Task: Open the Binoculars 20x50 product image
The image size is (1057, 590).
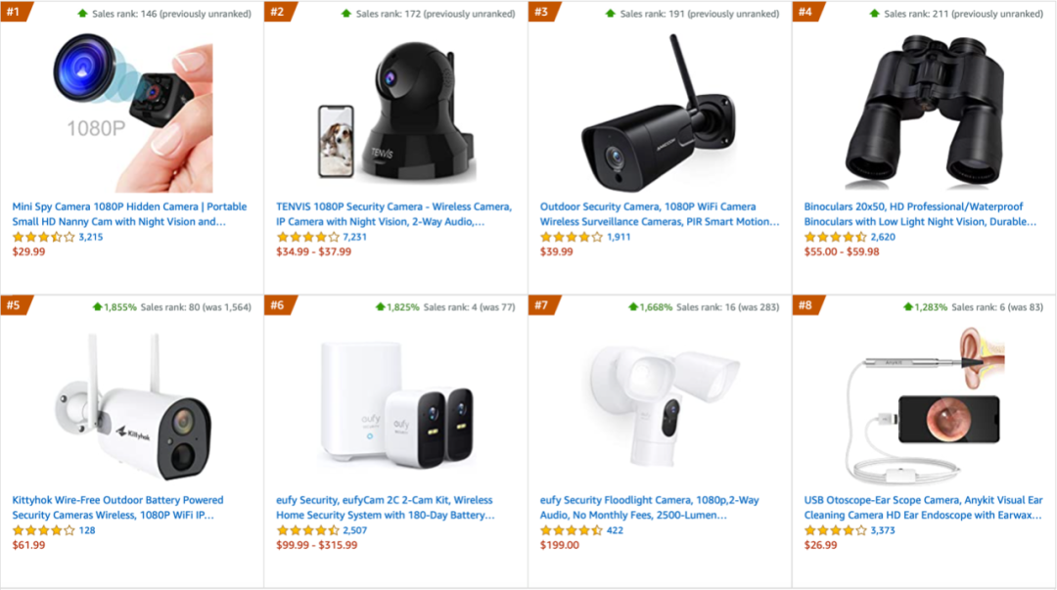Action: click(x=923, y=113)
